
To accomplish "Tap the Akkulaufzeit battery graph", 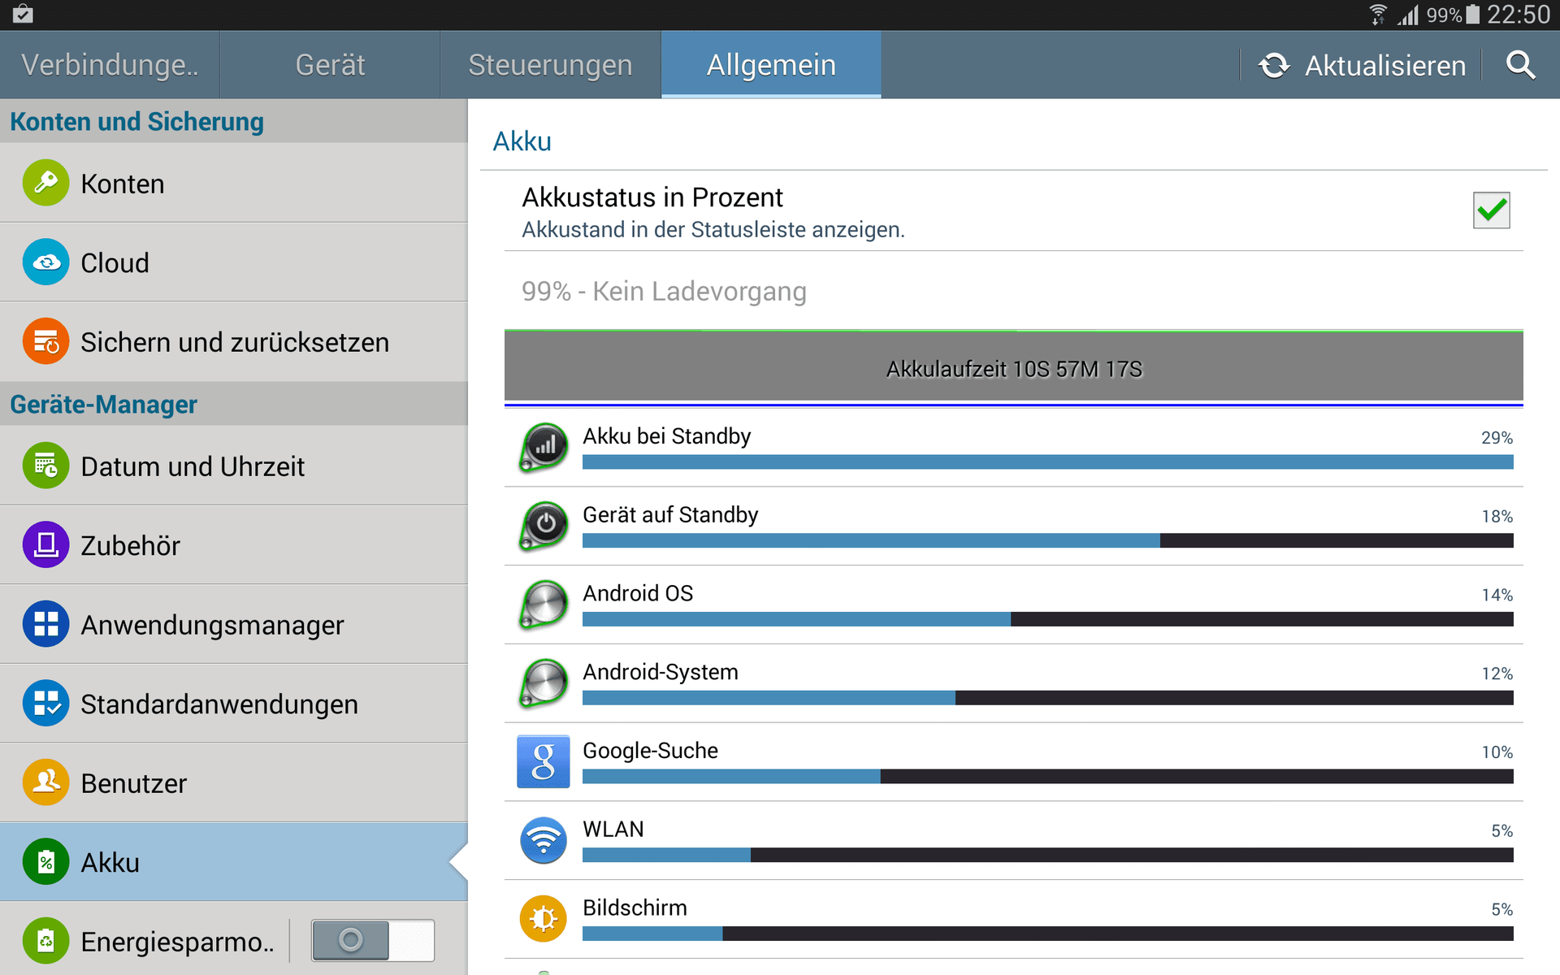I will pyautogui.click(x=1013, y=368).
